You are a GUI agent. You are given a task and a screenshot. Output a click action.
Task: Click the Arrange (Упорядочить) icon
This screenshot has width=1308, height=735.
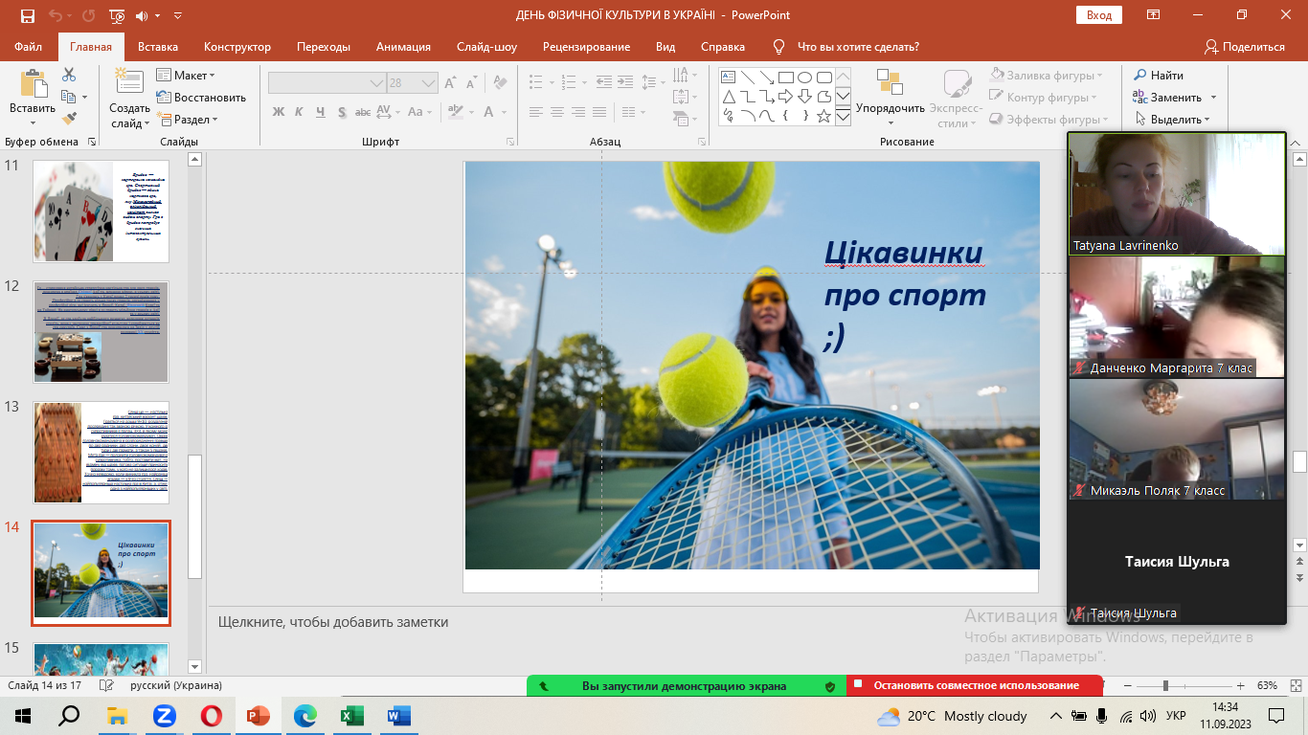tap(890, 83)
